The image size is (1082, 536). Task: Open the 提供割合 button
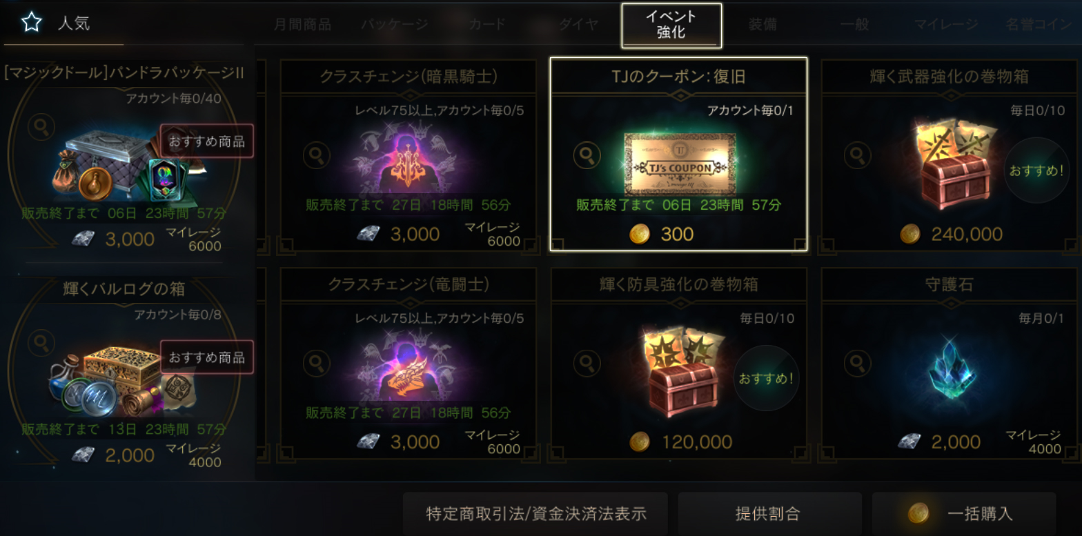click(x=769, y=513)
